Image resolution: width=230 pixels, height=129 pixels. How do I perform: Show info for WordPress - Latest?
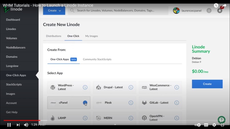(85, 87)
